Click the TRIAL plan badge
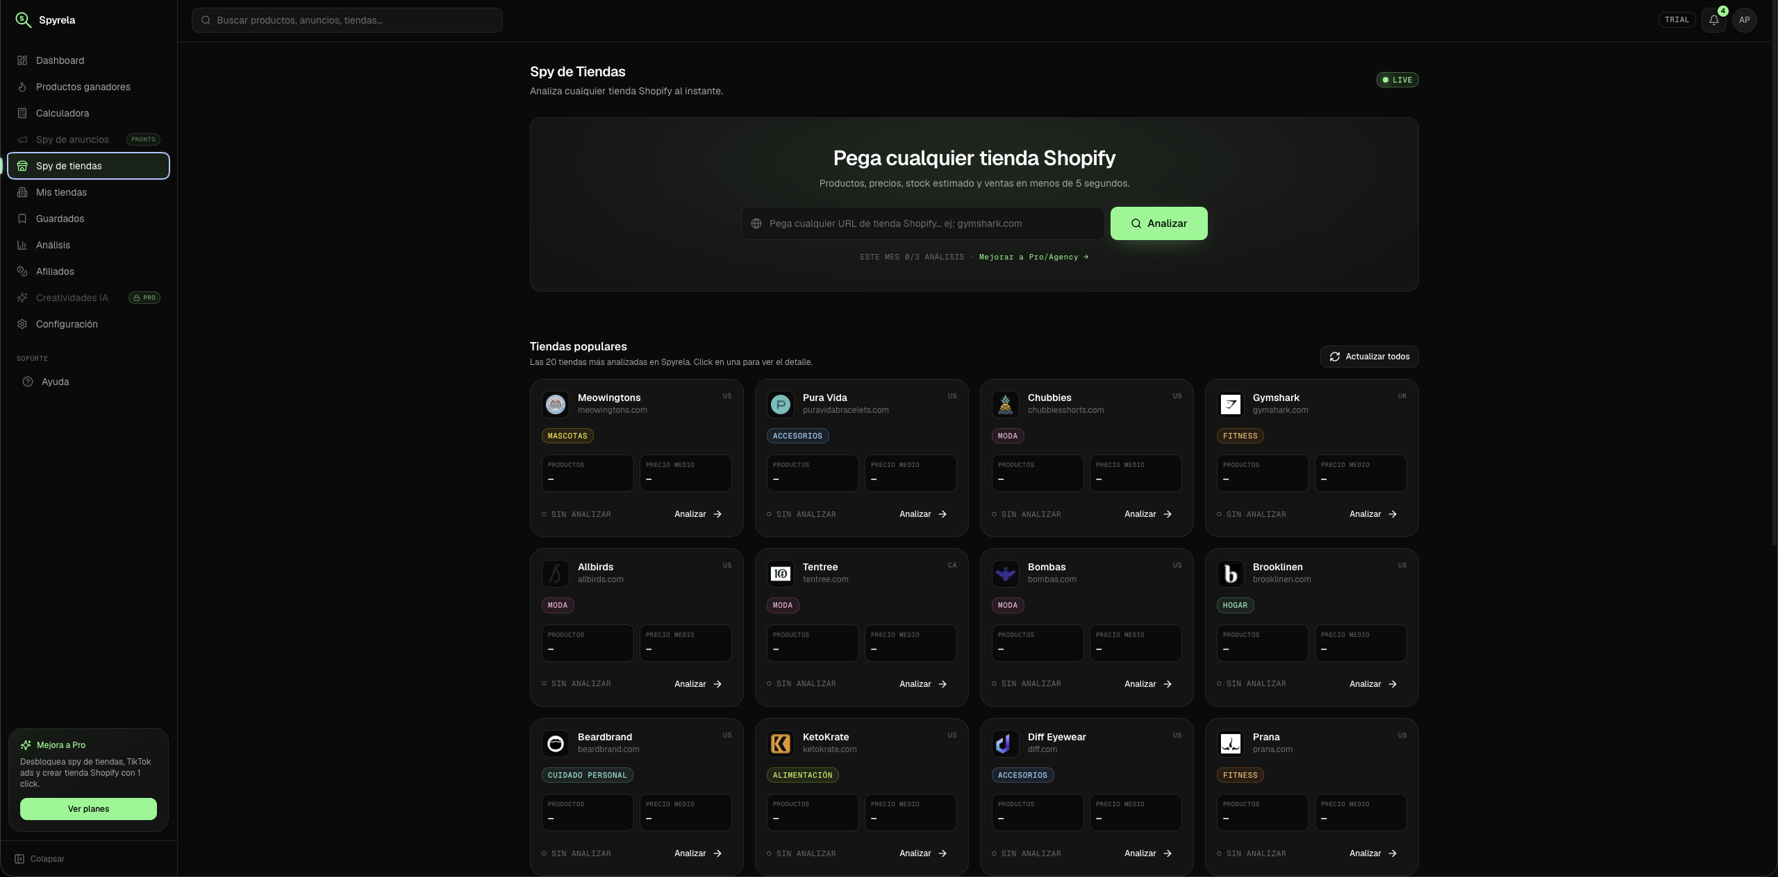1778x877 pixels. click(1677, 20)
